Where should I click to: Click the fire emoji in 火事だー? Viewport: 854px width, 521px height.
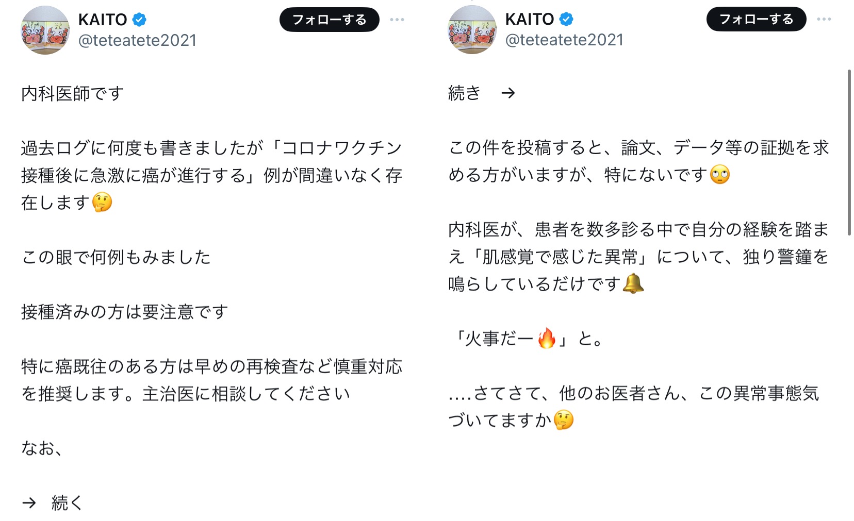pos(547,339)
